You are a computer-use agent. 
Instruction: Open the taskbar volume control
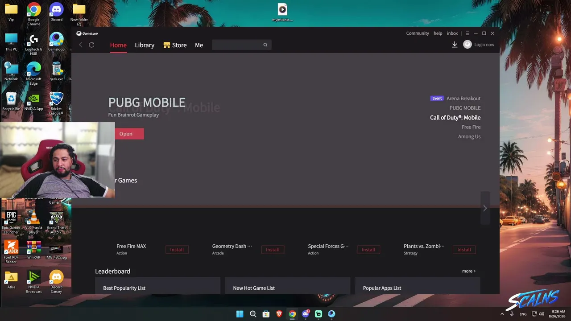click(542, 314)
